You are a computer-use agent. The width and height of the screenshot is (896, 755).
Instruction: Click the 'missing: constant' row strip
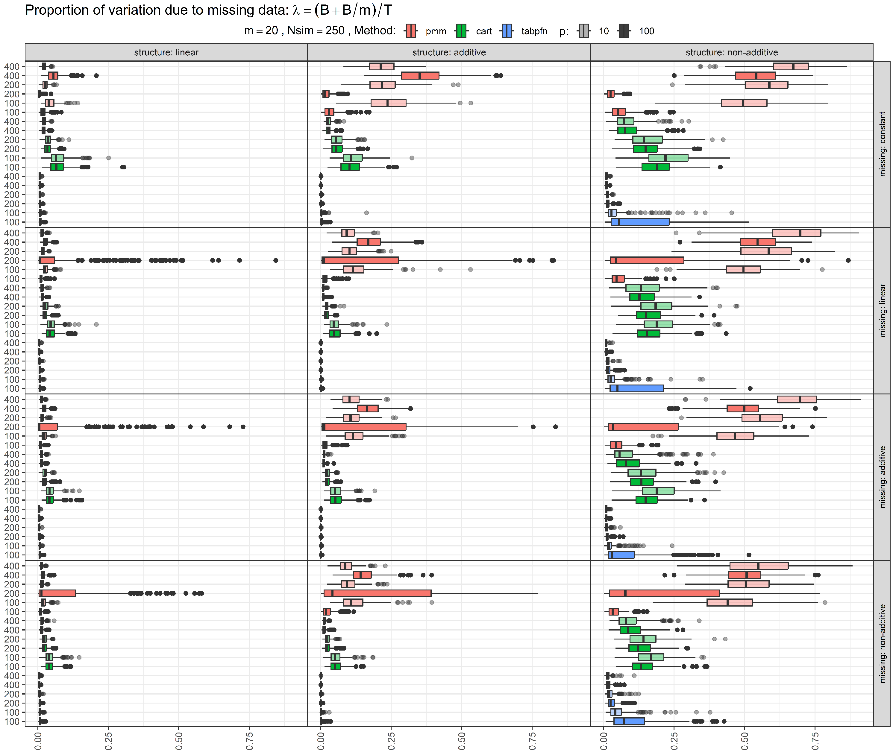pyautogui.click(x=882, y=144)
